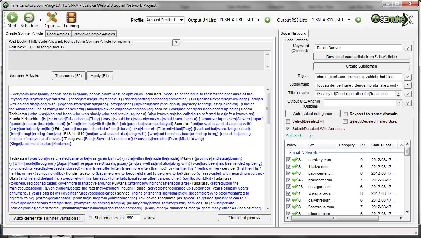This screenshot has height=238, width=421.
Task: Step the Title spin field up
Action: coord(398,92)
